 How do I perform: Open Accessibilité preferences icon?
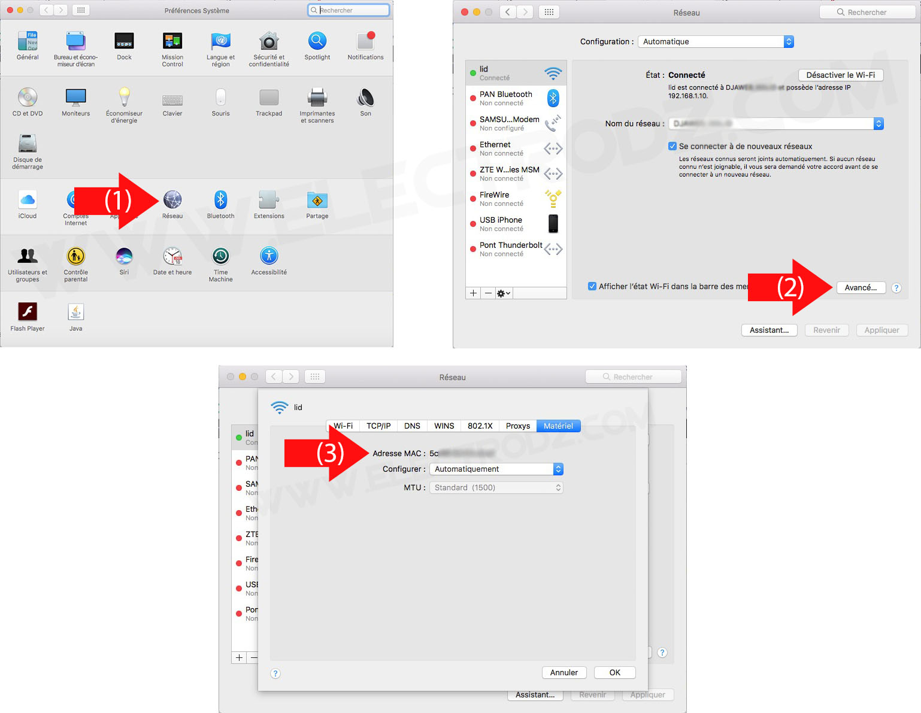269,256
